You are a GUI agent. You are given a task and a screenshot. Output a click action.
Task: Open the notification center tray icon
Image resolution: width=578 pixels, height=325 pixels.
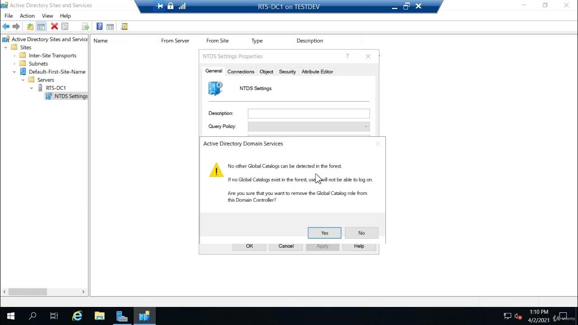[x=564, y=316]
